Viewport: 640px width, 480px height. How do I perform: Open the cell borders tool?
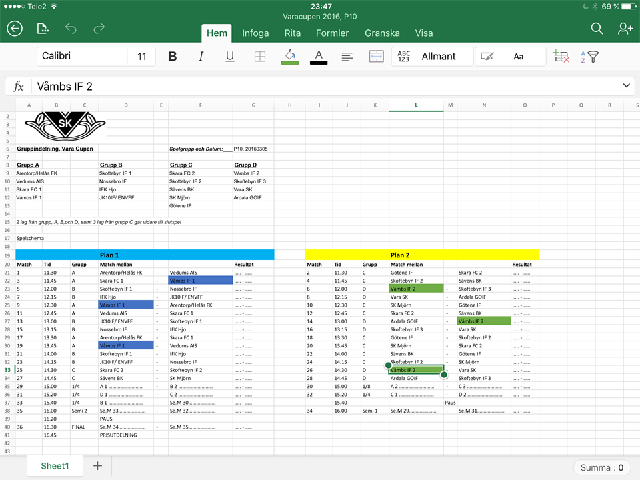click(x=260, y=57)
